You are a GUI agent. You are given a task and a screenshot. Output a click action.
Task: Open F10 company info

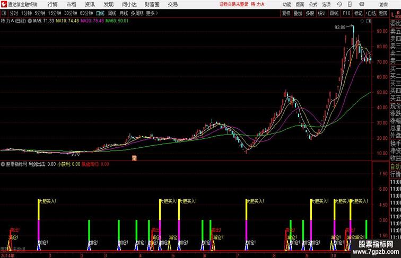click(x=346, y=13)
